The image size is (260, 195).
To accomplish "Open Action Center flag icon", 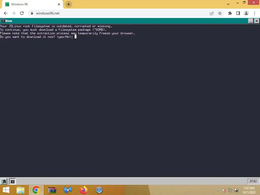I will coord(236,190).
